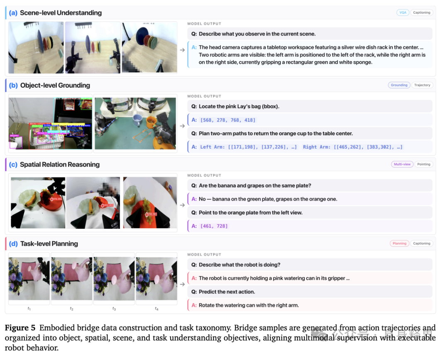Screen dimensions: 448x353
Task: Click 'Q: Locate the pink Lay's bag (bbox).'
Action: coord(310,106)
